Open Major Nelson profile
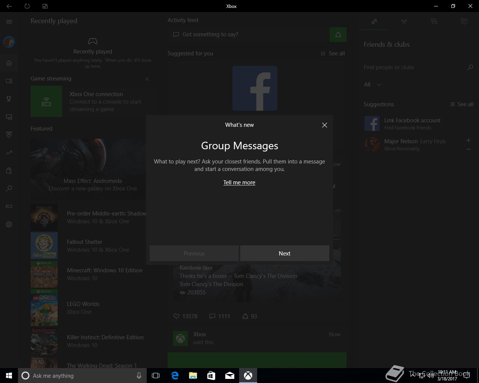The width and height of the screenshot is (479, 383). 412,144
